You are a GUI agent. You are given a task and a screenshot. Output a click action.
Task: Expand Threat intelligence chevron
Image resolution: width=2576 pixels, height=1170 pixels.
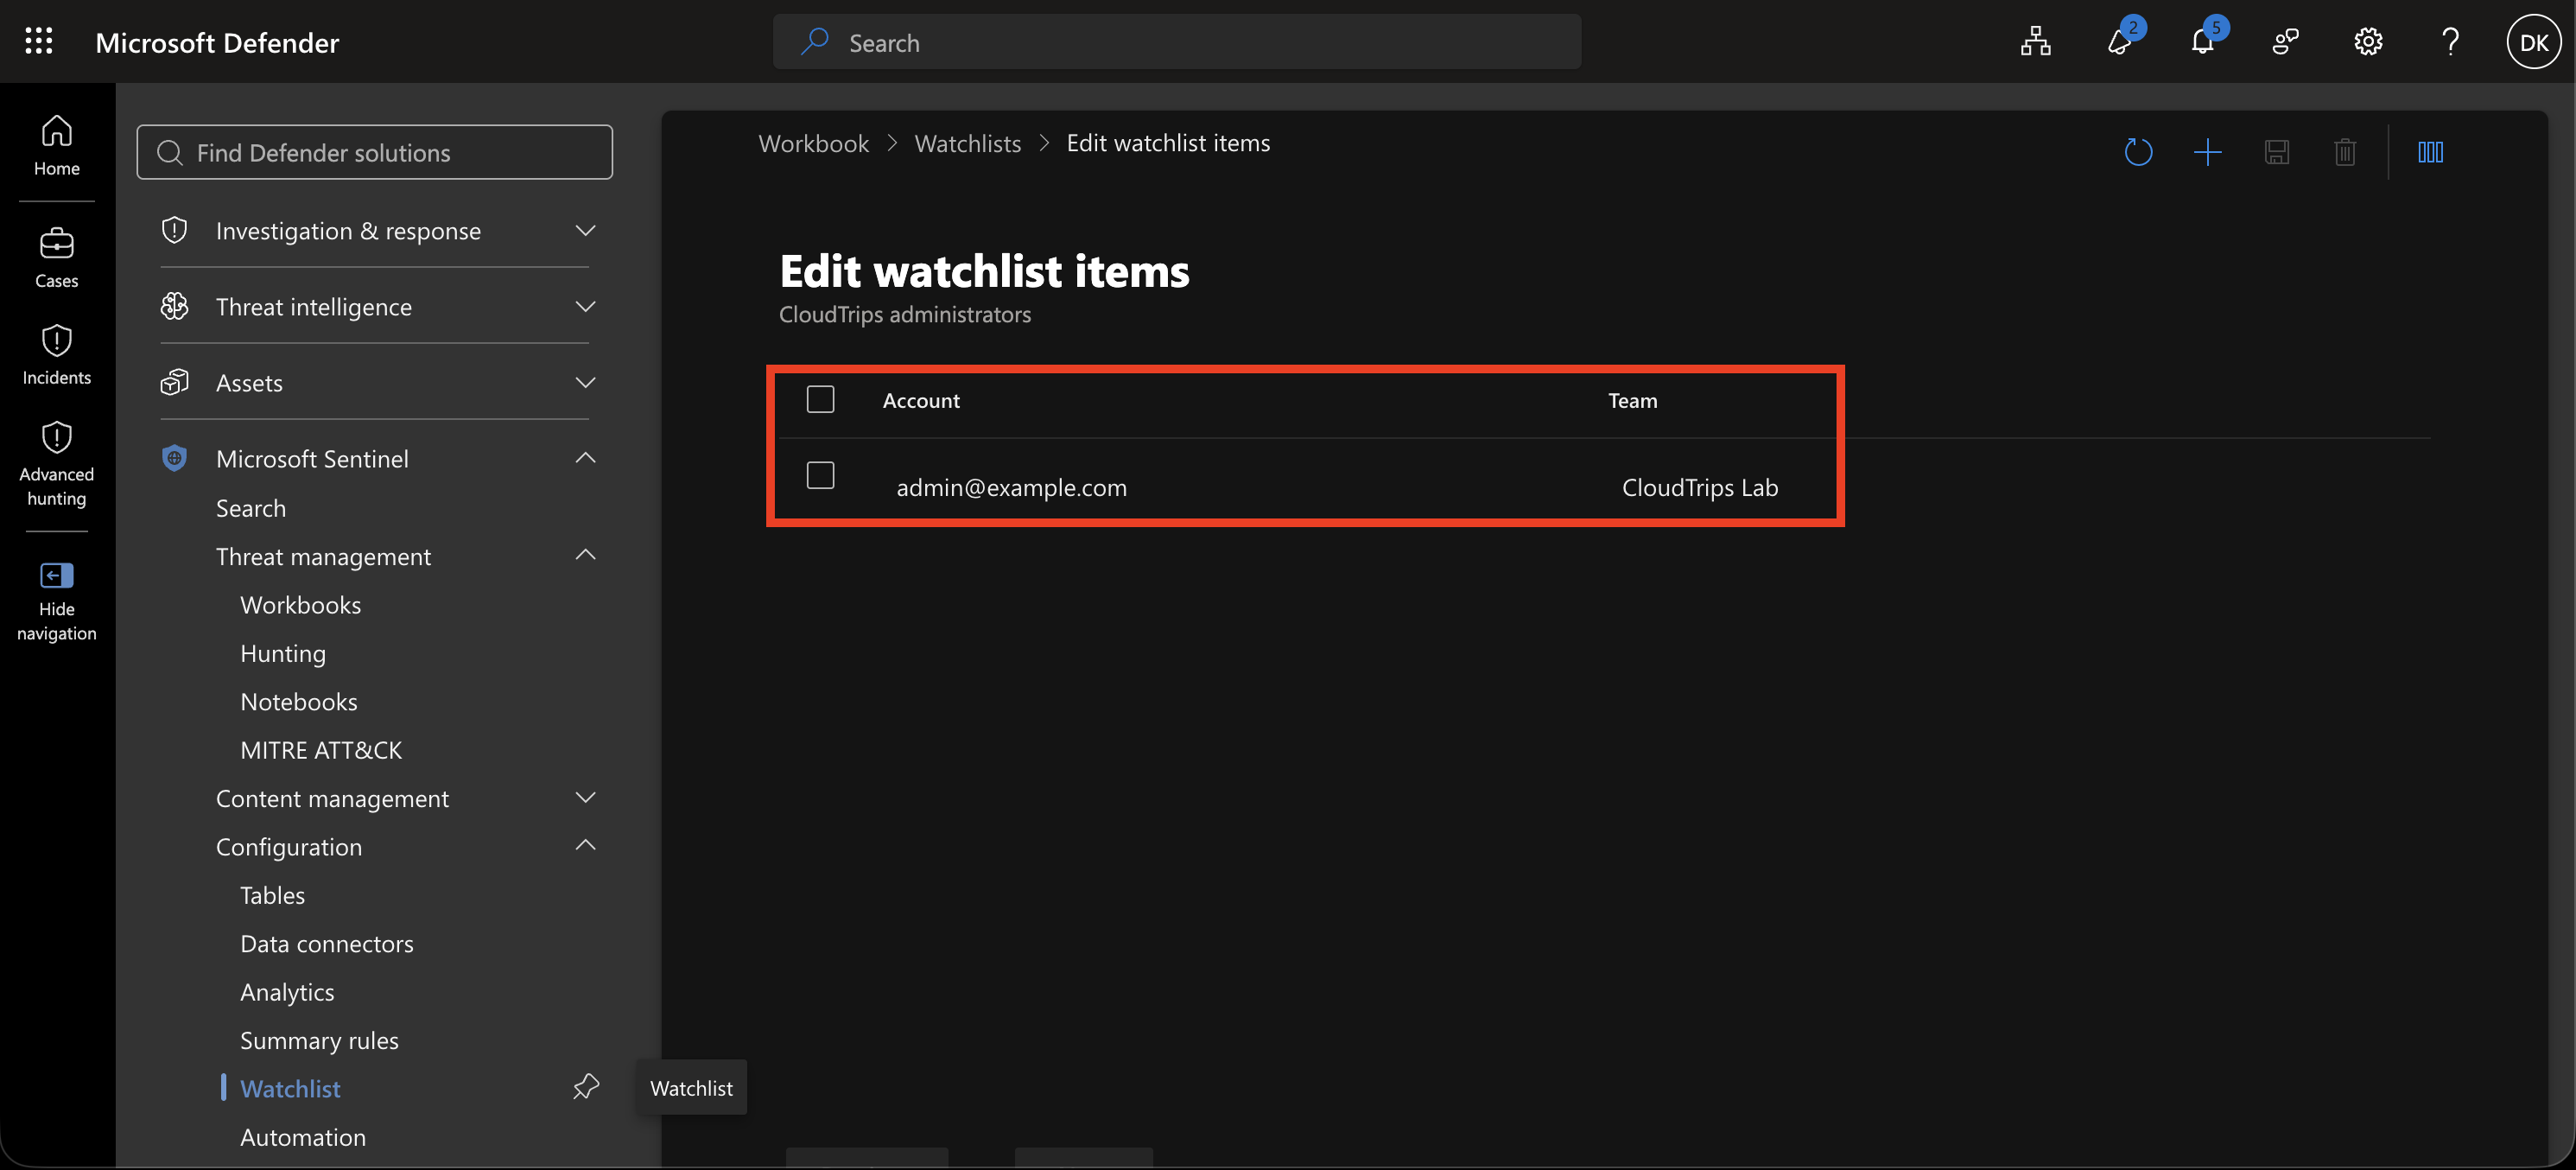[x=586, y=306]
